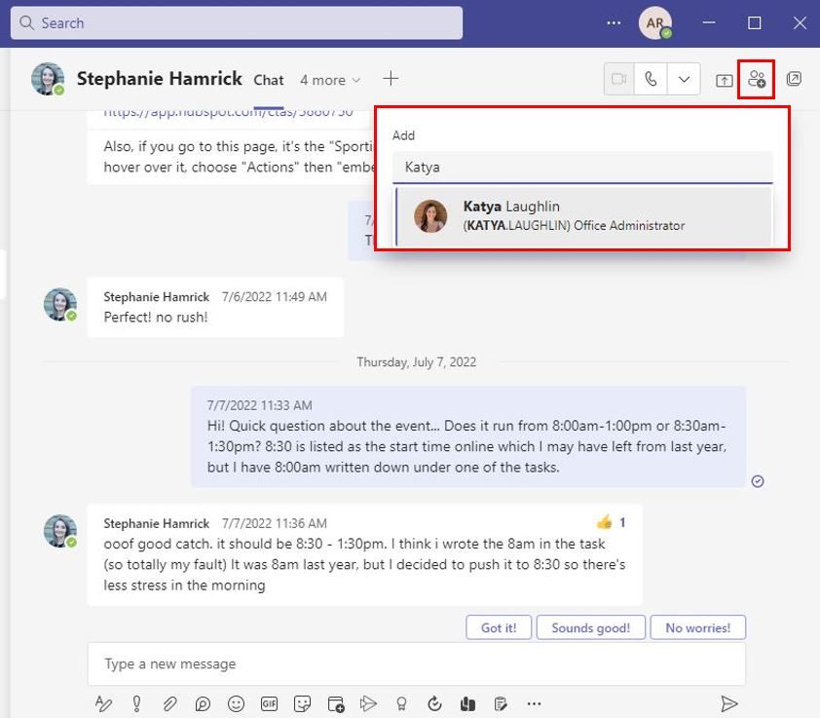
Task: Pop out the chat into a new window
Action: click(795, 79)
